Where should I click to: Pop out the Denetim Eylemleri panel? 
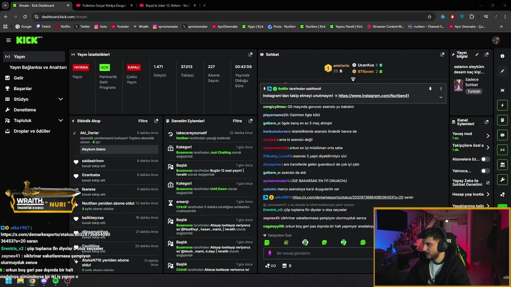pyautogui.click(x=250, y=121)
